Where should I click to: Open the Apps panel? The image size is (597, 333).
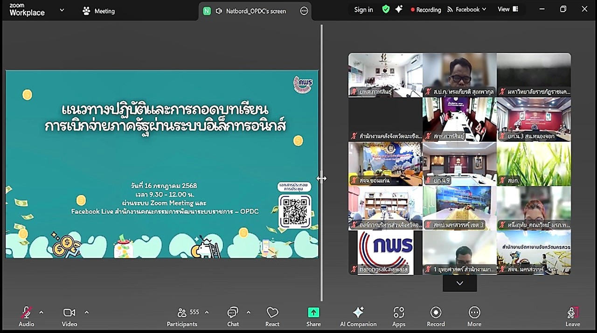(399, 317)
